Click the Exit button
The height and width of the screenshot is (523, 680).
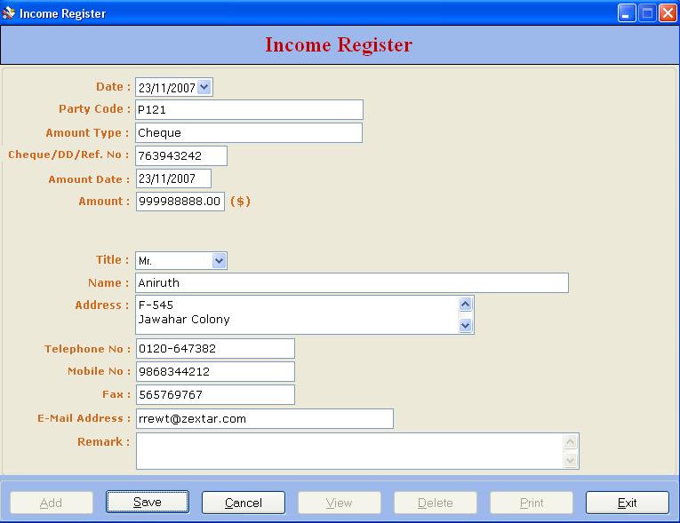click(627, 503)
